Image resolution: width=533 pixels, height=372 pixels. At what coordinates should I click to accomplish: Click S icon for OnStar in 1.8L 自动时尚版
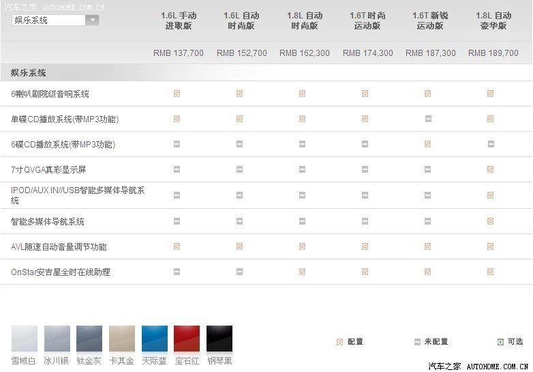point(302,272)
